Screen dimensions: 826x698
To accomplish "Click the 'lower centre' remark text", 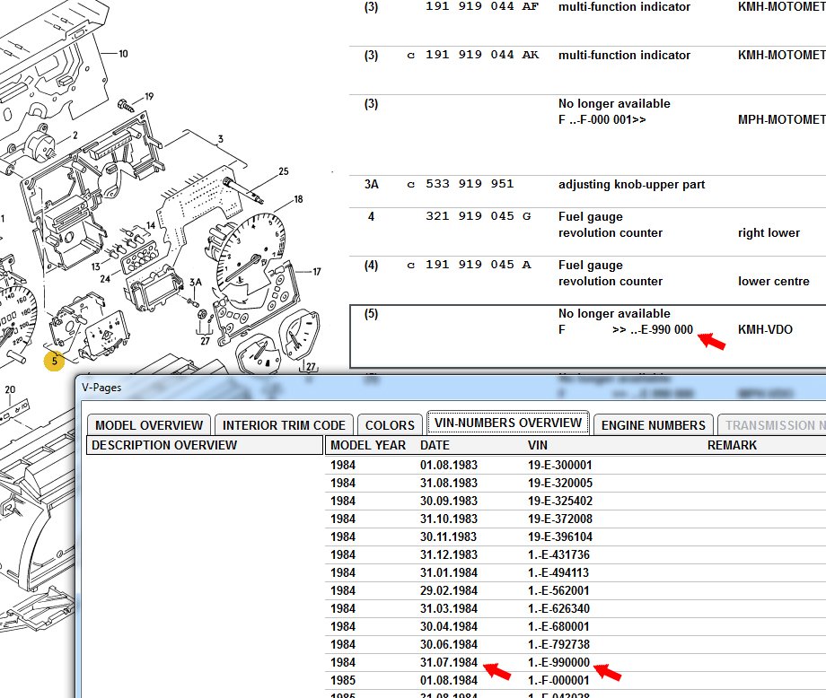I will (x=773, y=281).
